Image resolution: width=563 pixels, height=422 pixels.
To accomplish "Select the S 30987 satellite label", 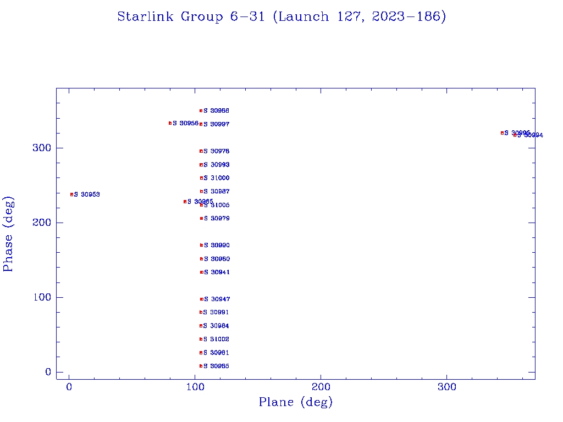I will coord(217,192).
